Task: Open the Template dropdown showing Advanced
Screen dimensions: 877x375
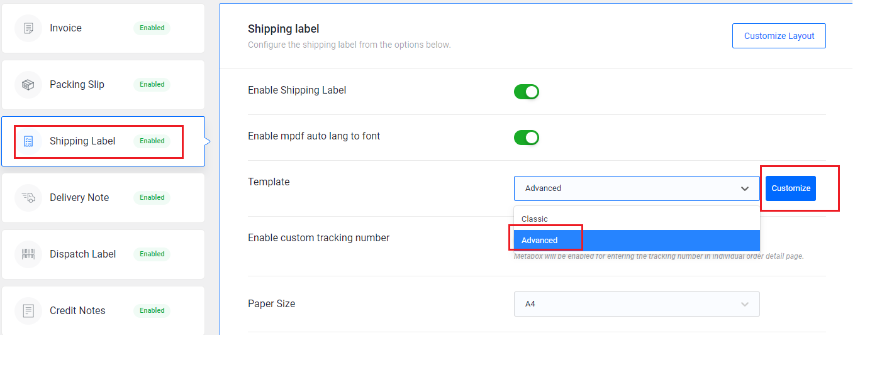Action: 637,188
